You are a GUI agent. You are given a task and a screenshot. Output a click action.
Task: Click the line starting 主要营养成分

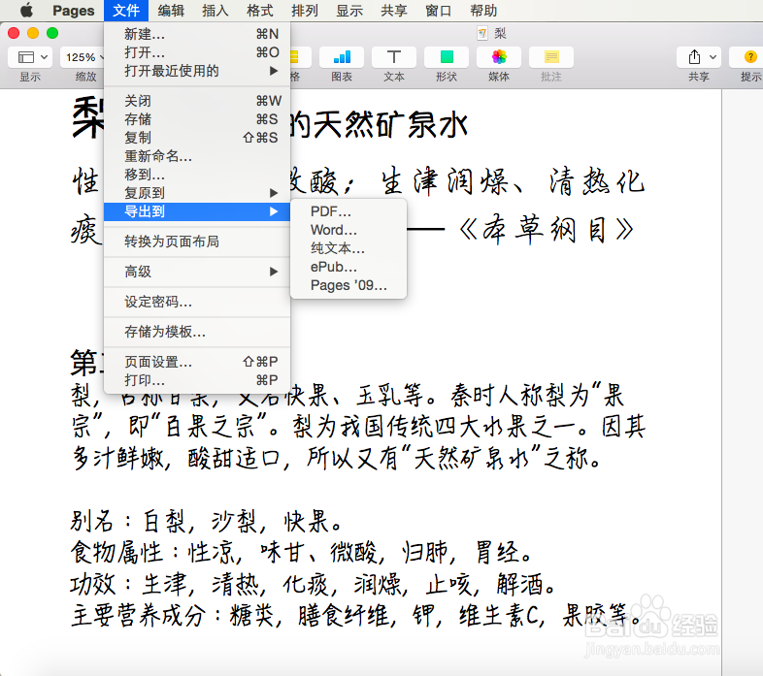click(356, 615)
